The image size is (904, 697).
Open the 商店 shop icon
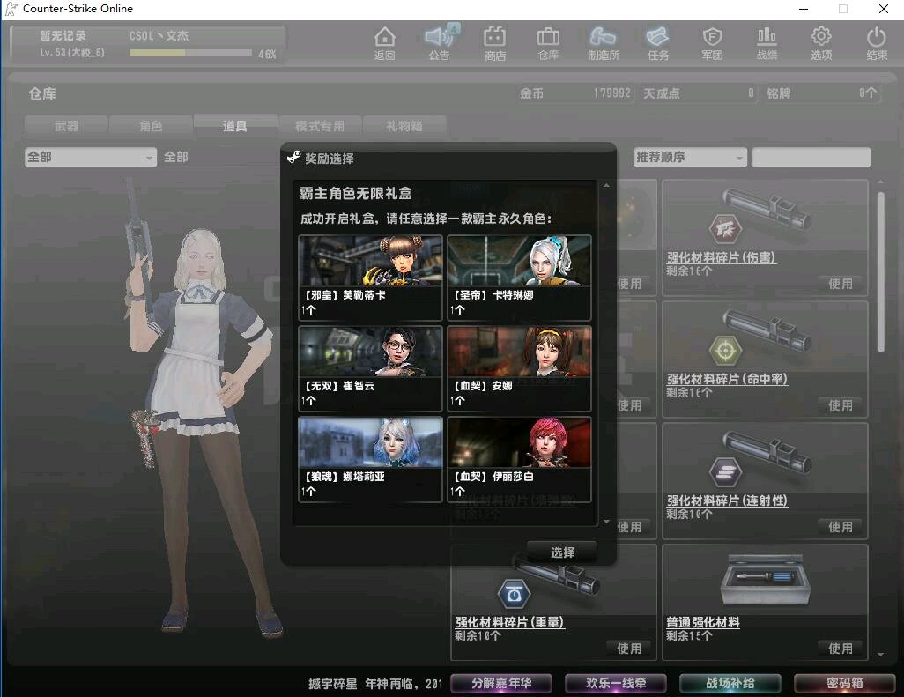tap(494, 43)
